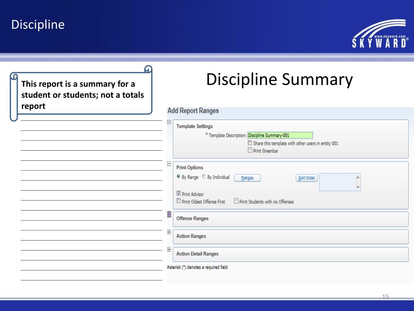
Task: Click the sort order list scroll-up arrow
Action: click(x=357, y=177)
